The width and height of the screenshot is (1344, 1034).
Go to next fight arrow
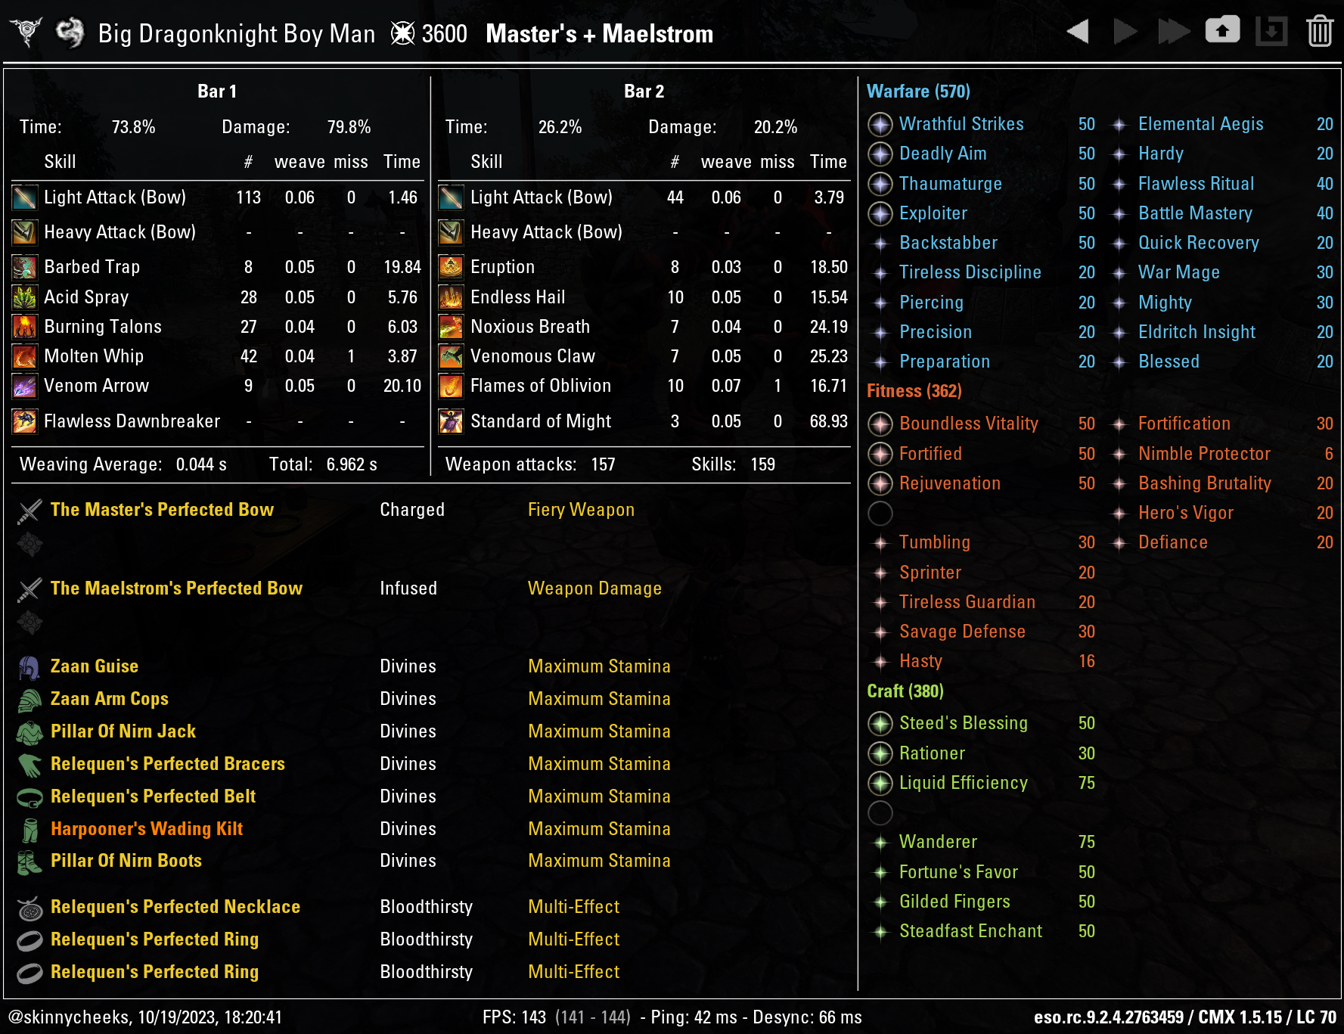coord(1125,32)
